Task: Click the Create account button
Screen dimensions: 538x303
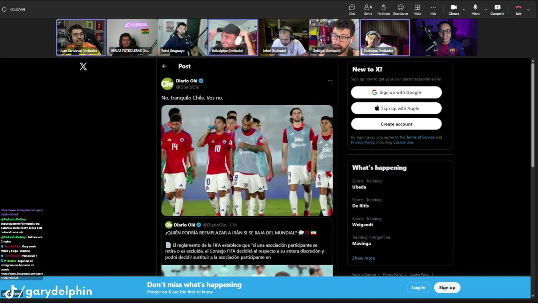Action: (396, 124)
